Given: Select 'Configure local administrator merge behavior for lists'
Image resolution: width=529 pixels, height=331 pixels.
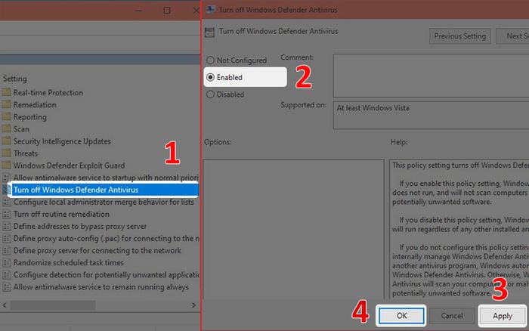Looking at the screenshot, I should pyautogui.click(x=104, y=202).
